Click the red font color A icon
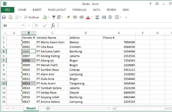The width and height of the screenshot is (172, 112). point(88,17)
